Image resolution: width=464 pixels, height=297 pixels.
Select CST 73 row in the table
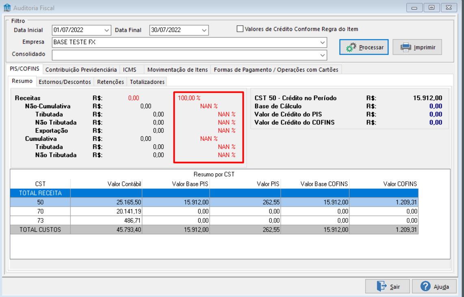(214, 221)
